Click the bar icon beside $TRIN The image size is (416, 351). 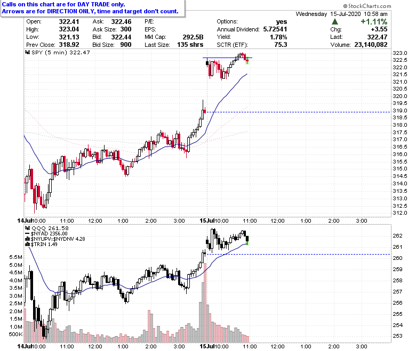click(x=27, y=244)
